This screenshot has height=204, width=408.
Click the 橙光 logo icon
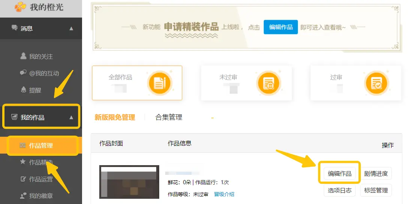pos(21,6)
